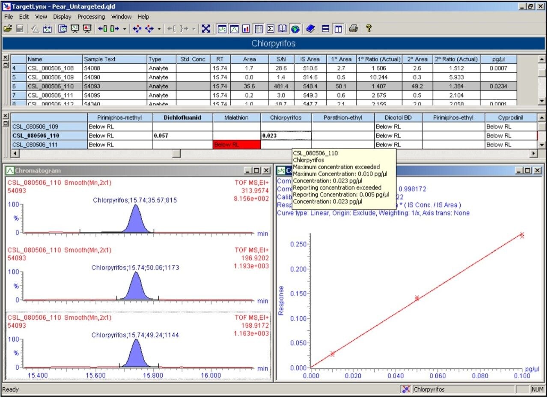
Task: Open the Display menu
Action: coord(62,17)
